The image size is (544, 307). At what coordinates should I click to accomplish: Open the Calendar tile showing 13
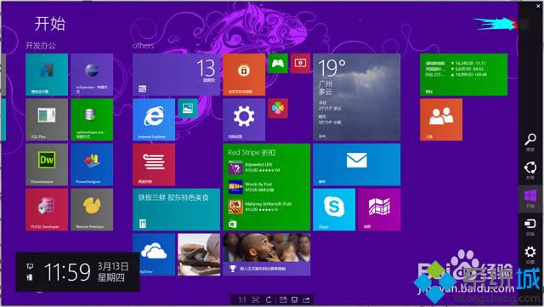click(176, 75)
